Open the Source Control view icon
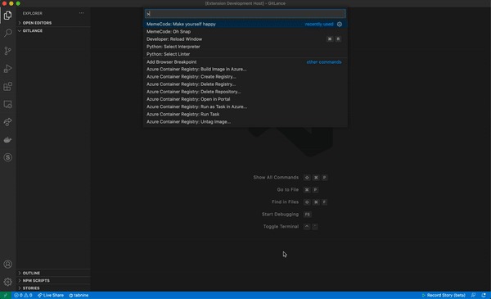491x299 pixels. coord(8,51)
